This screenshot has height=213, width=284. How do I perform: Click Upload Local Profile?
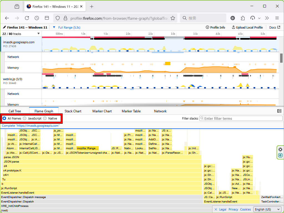pos(247,27)
